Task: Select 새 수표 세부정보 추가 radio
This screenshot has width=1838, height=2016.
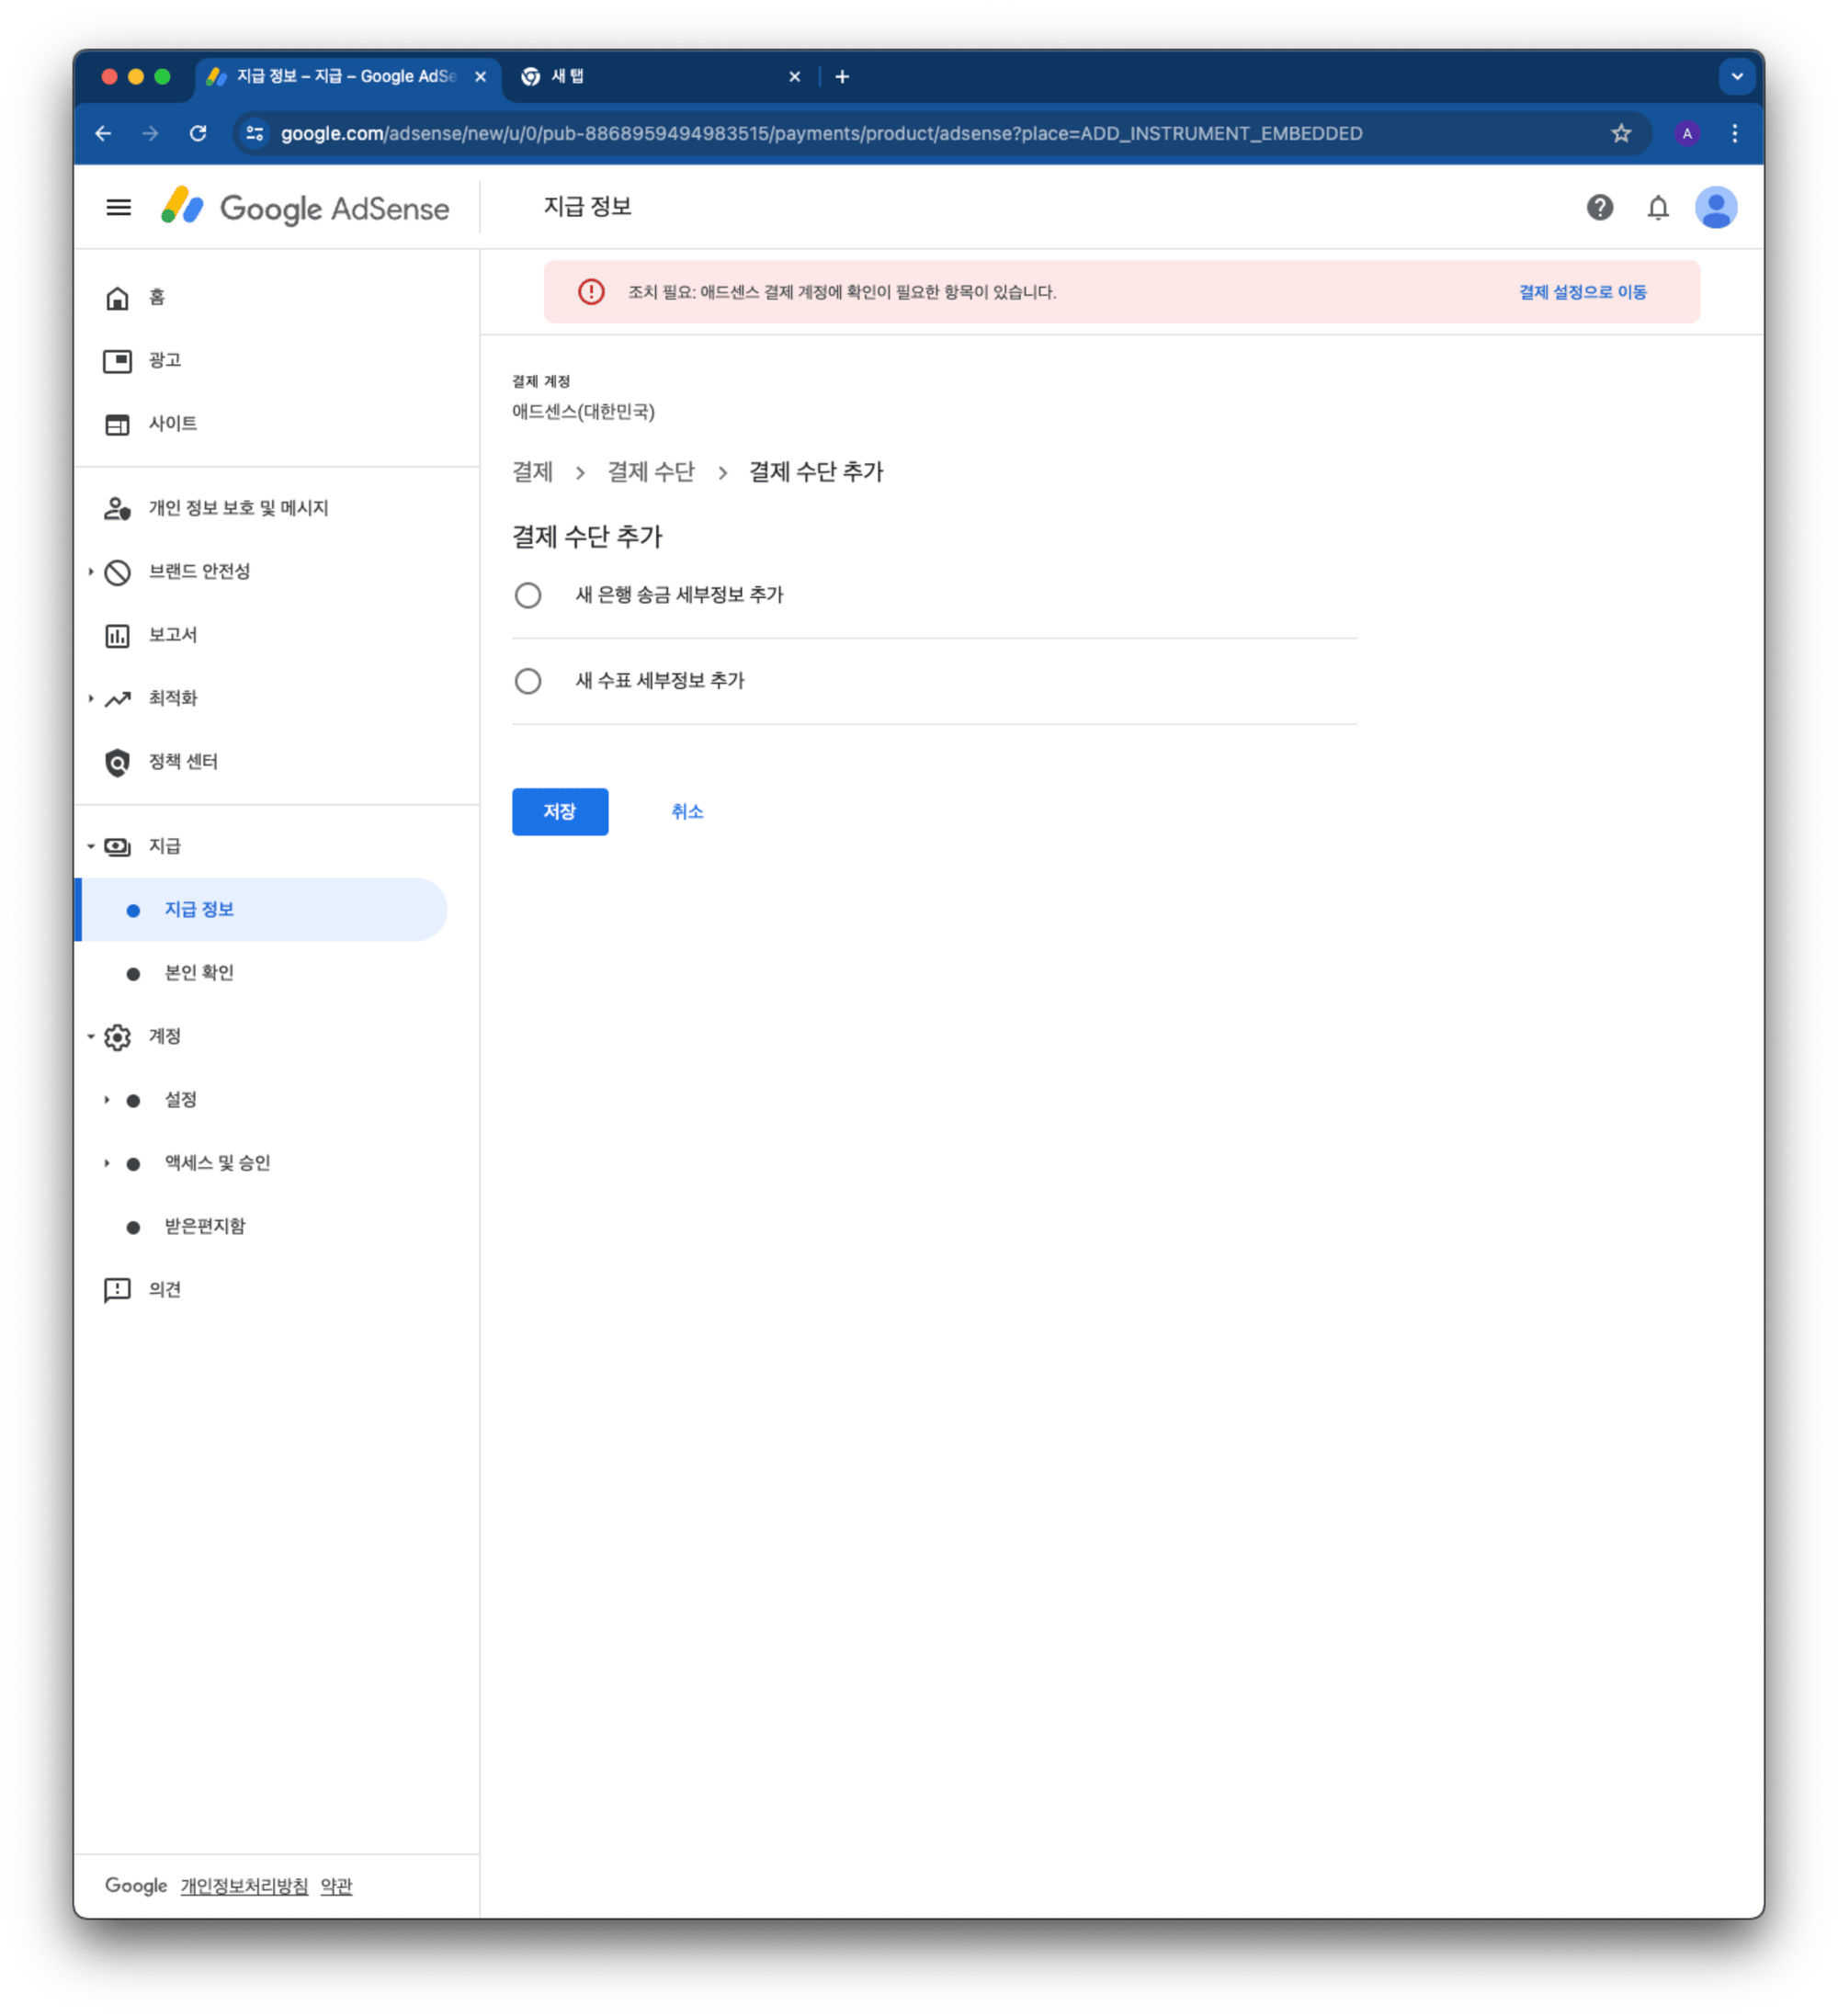Action: pos(528,681)
